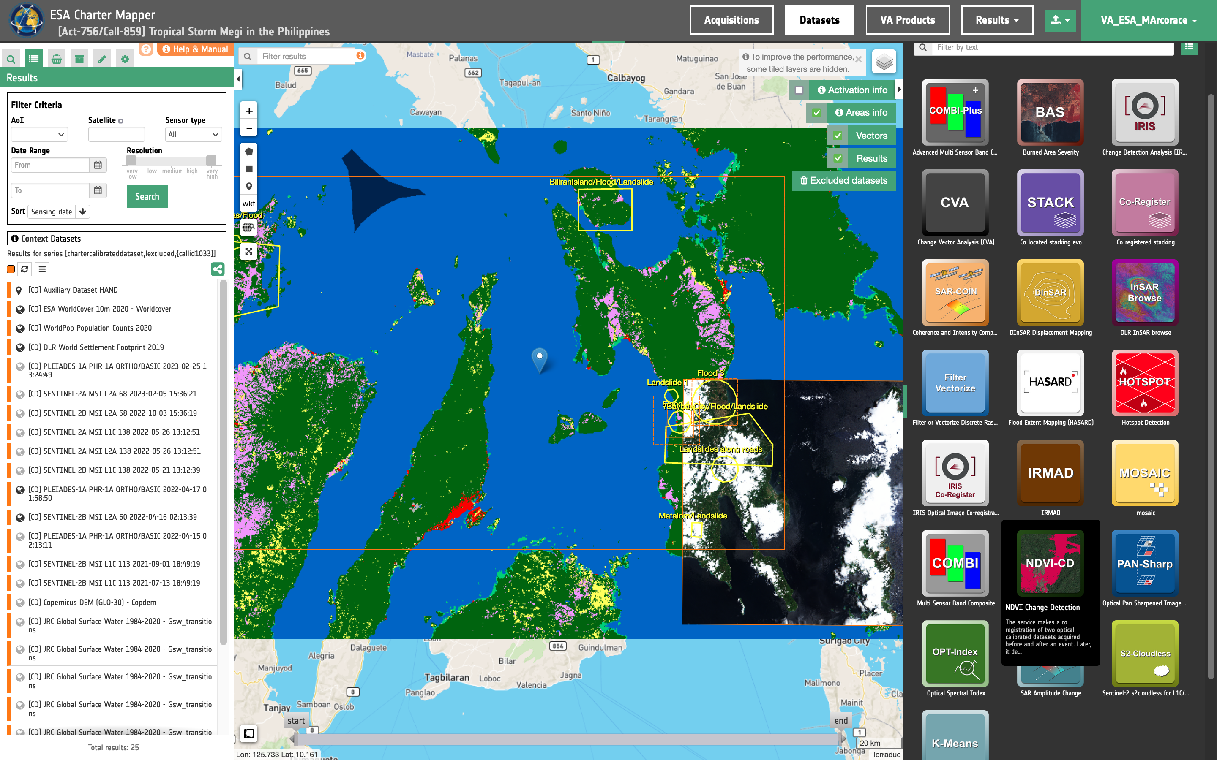Open the Acquisitions tab
The image size is (1217, 760).
coord(731,20)
